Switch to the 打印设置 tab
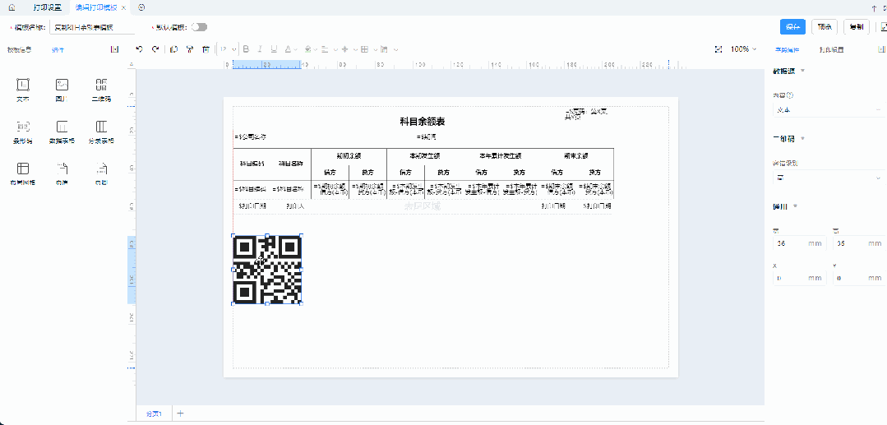887x425 pixels. (47, 7)
